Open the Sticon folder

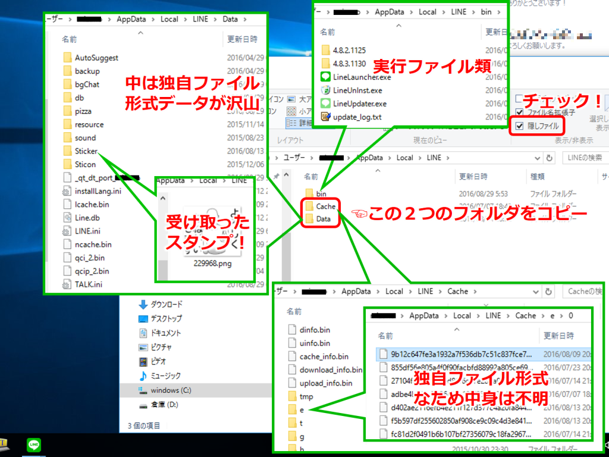80,164
